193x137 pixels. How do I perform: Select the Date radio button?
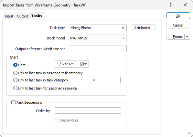15,65
